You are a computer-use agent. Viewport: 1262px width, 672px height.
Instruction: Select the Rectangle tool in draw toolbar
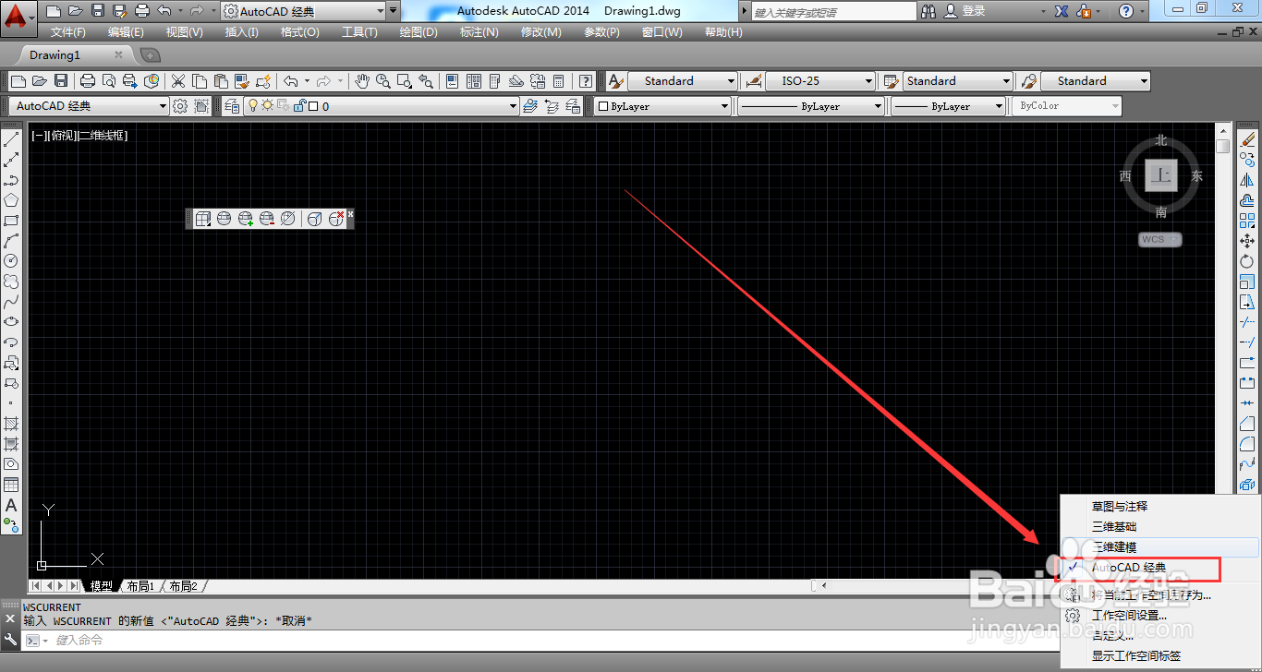click(x=11, y=221)
